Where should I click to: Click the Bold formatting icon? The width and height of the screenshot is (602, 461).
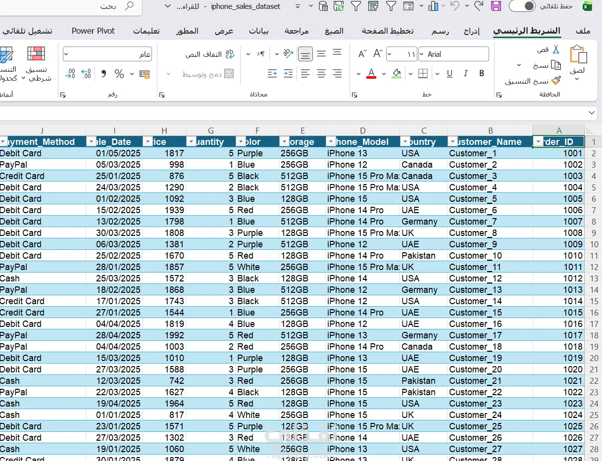pos(482,74)
